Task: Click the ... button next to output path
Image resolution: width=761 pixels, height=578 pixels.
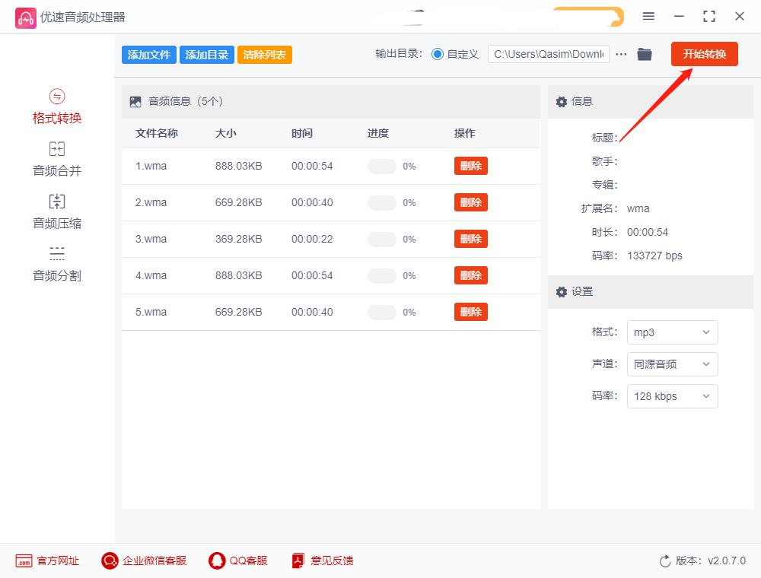Action: [x=621, y=54]
